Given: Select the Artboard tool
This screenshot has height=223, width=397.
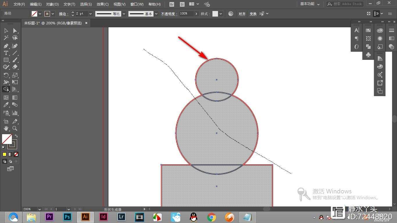Looking at the screenshot, I should point(6,121).
